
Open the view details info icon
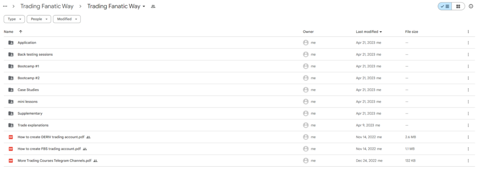[x=471, y=7]
